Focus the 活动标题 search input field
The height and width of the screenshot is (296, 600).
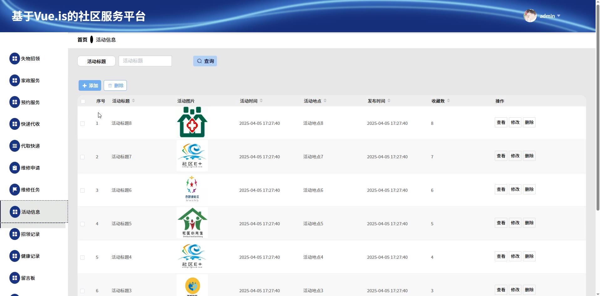145,61
